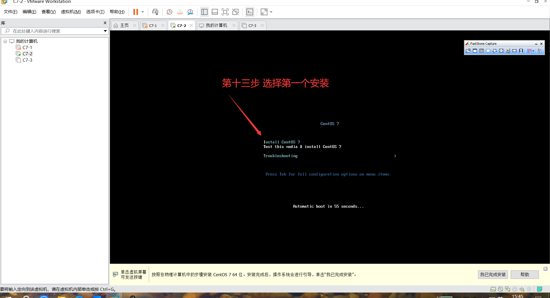Capture fixed-size region with FastStone

click(x=514, y=51)
